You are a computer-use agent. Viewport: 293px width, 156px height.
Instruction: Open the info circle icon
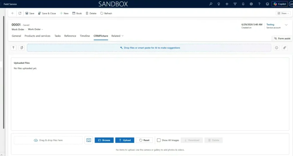[x=277, y=48]
